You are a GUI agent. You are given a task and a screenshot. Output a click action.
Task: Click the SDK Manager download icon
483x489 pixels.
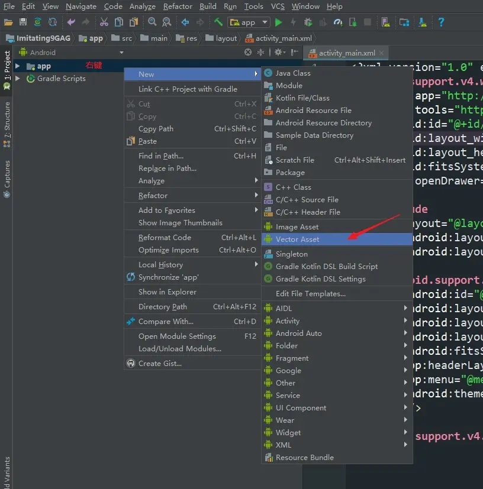pos(423,22)
